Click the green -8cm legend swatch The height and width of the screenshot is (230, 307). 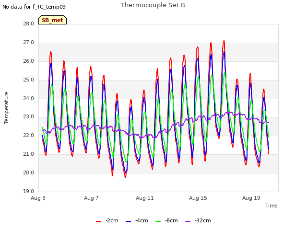[158, 221]
